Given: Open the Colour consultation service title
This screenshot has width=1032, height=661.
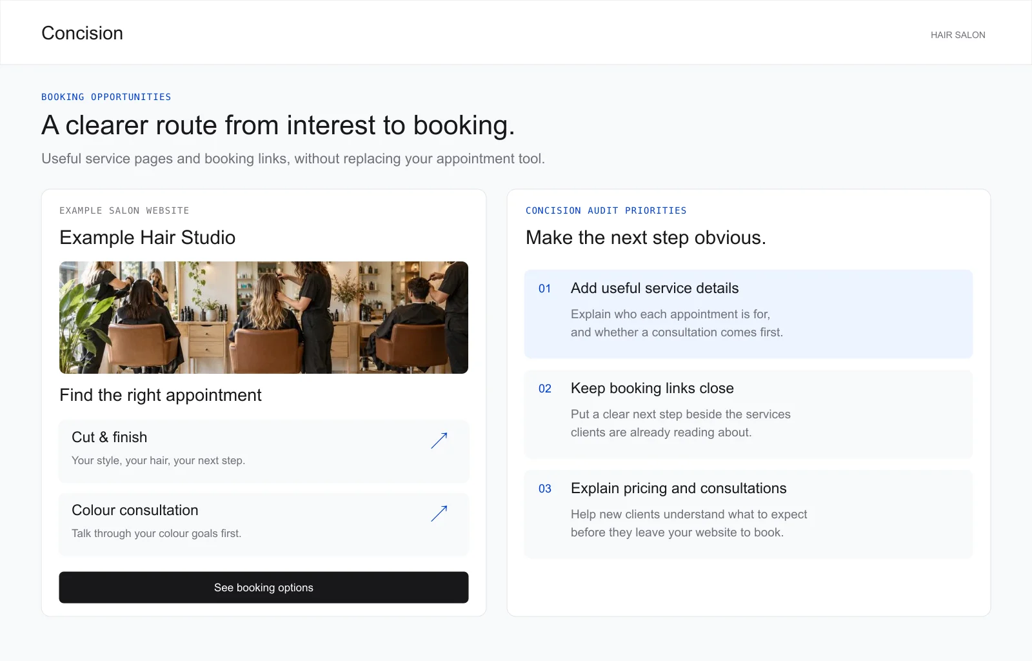Looking at the screenshot, I should click(135, 510).
